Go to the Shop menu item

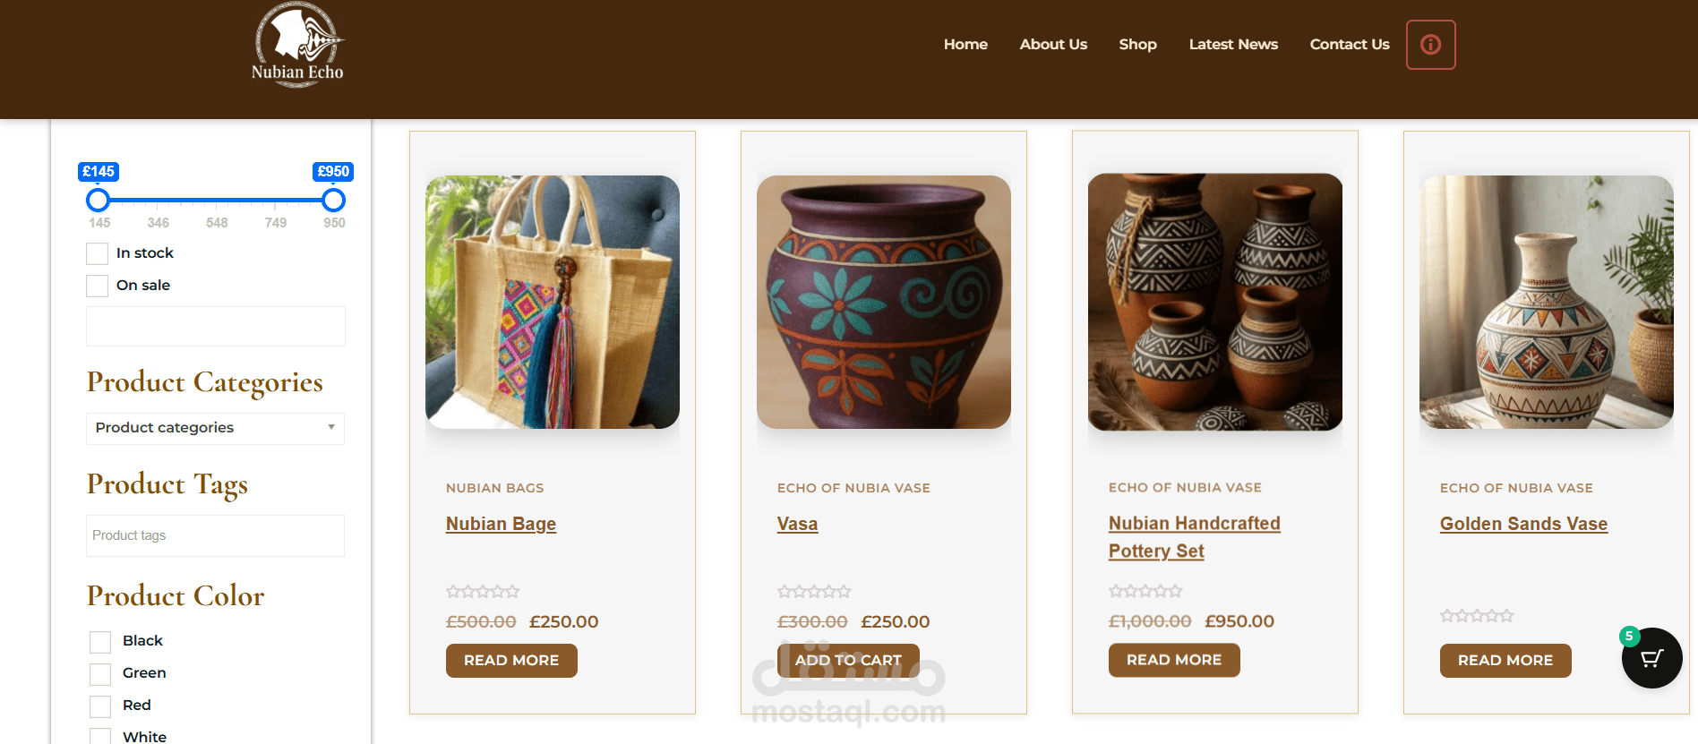pyautogui.click(x=1137, y=45)
